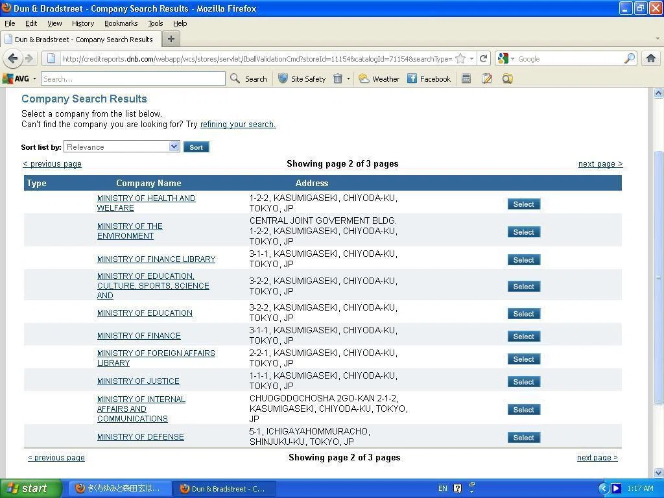Click the bottom previous page link
The image size is (664, 498).
[x=56, y=458]
